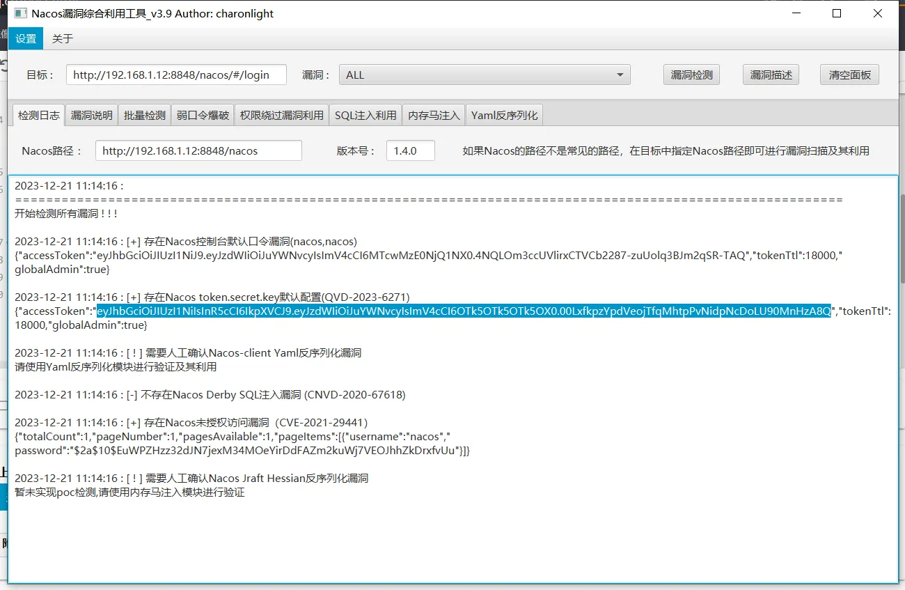Expand the 漏洞 ALL vulnerability dropdown

[x=620, y=75]
